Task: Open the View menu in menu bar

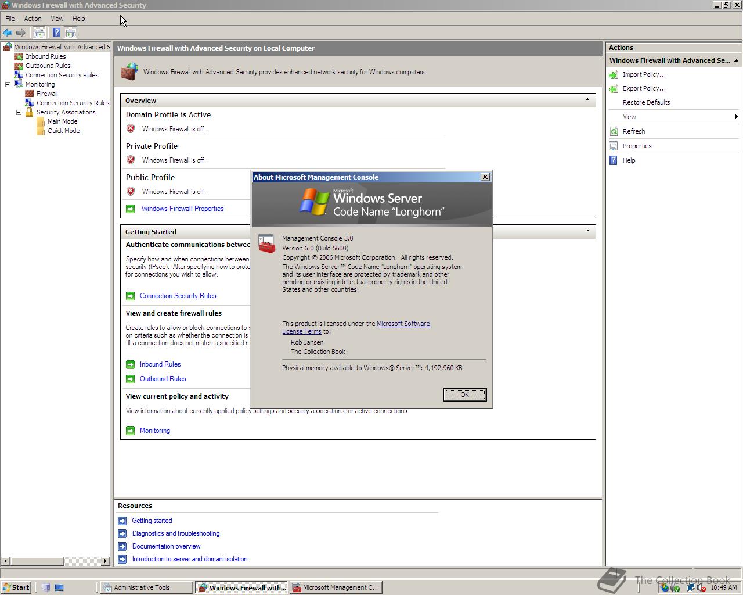Action: coord(57,19)
